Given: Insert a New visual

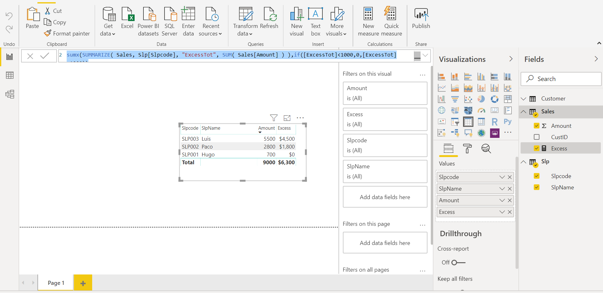Looking at the screenshot, I should 297,21.
